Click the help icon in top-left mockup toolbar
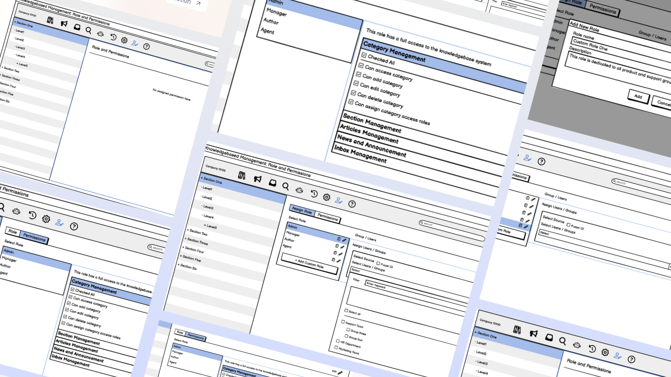 pos(146,46)
